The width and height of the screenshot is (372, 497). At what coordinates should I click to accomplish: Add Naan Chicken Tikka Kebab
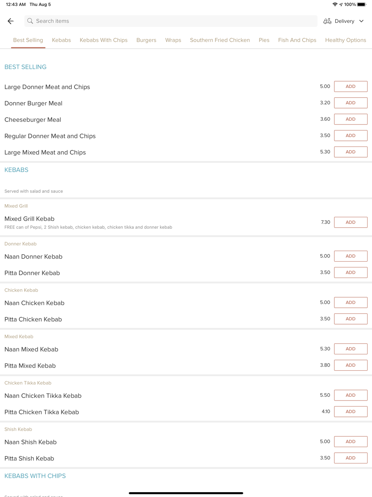pos(350,395)
